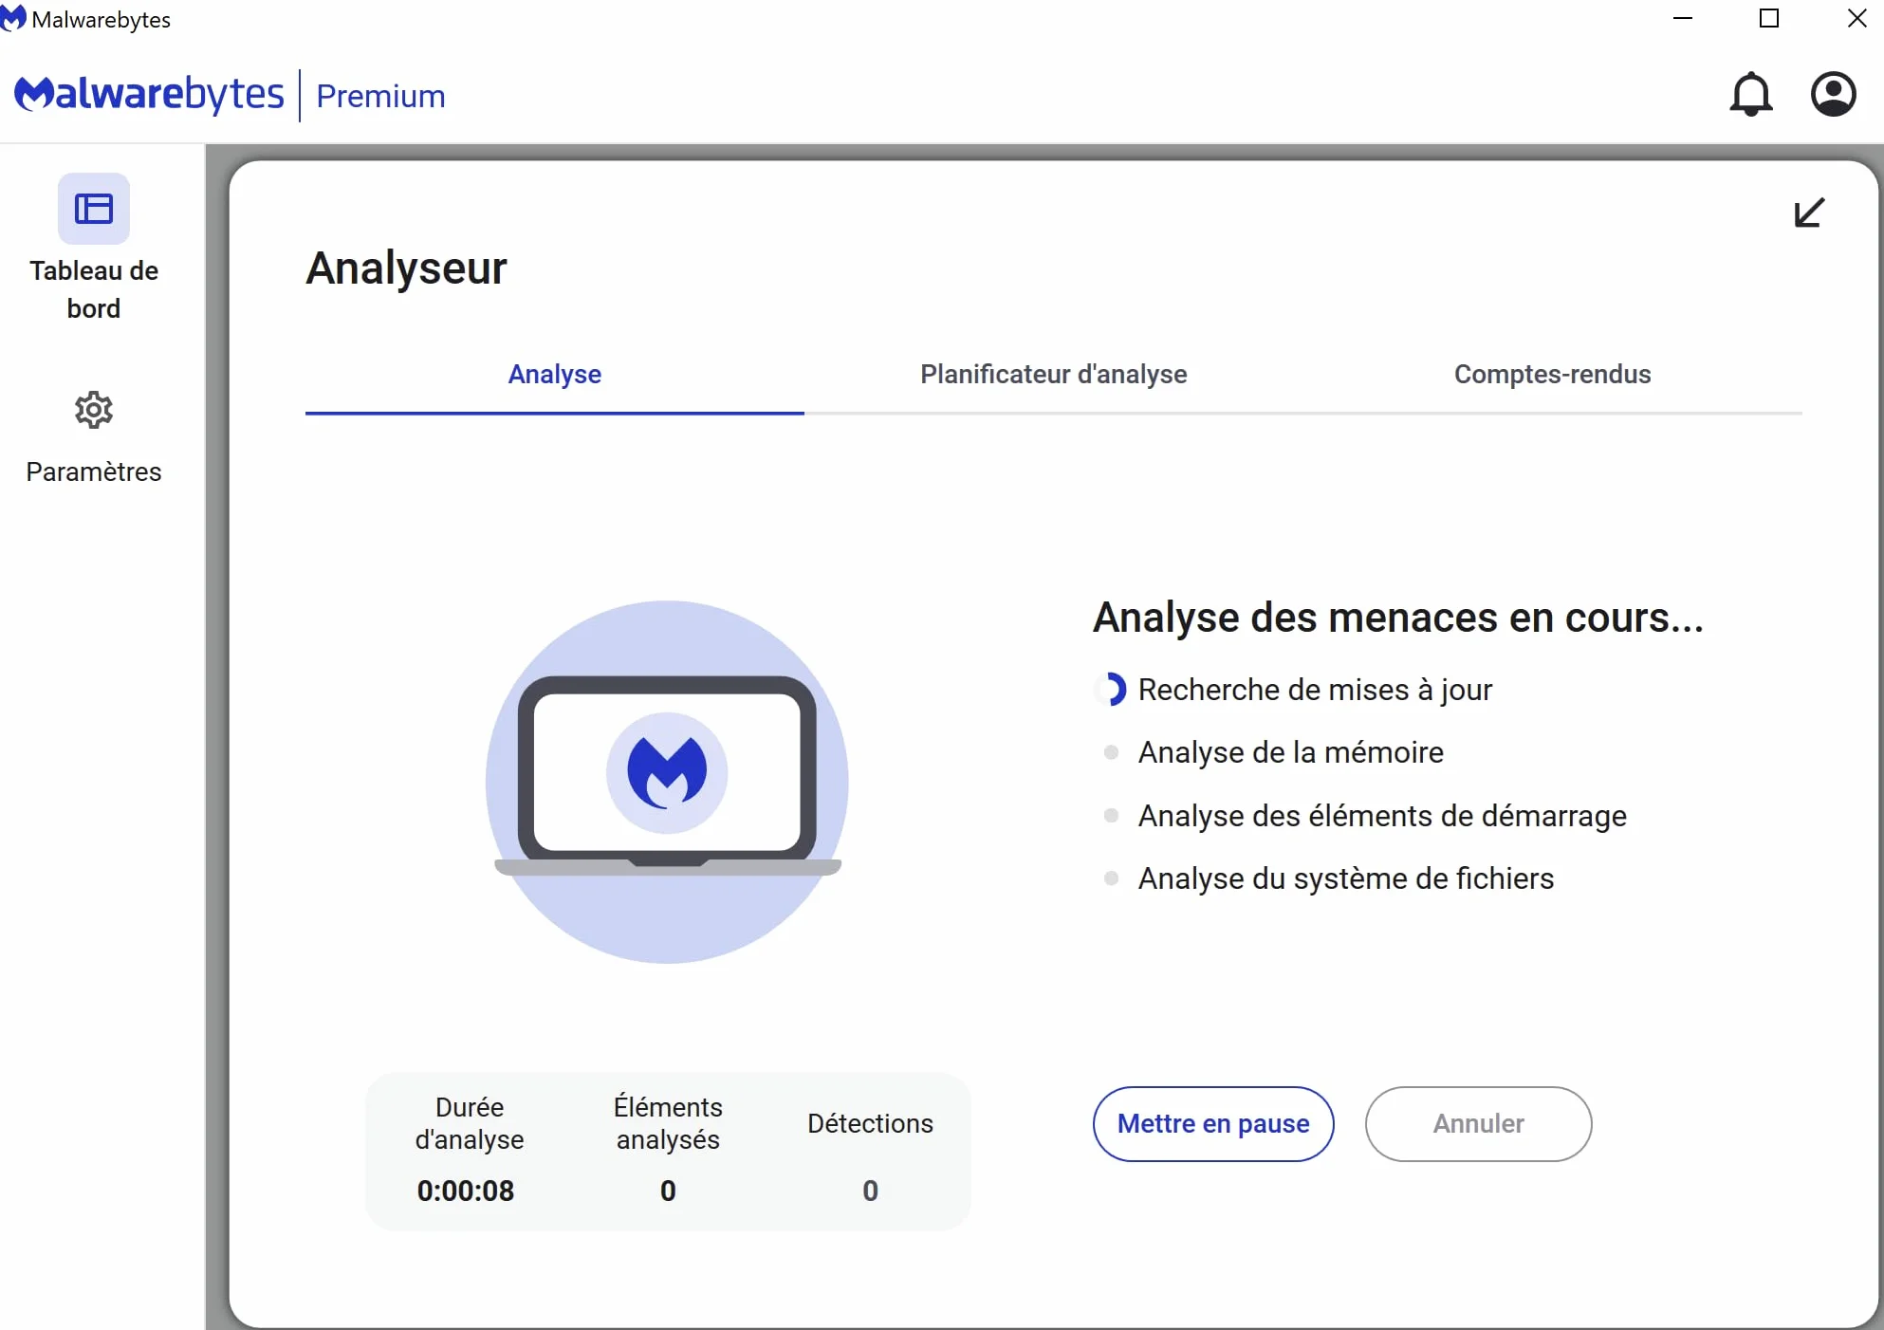Click the Tableau de bord sidebar label
The width and height of the screenshot is (1884, 1330).
94,289
